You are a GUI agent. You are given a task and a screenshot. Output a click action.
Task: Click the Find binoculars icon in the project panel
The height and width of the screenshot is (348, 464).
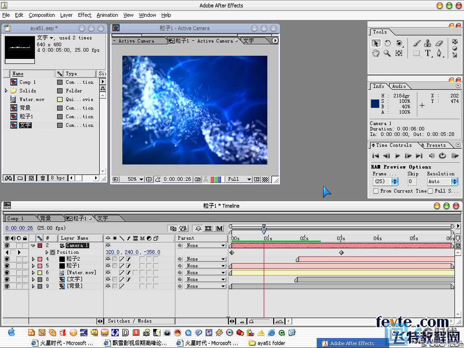click(x=8, y=178)
